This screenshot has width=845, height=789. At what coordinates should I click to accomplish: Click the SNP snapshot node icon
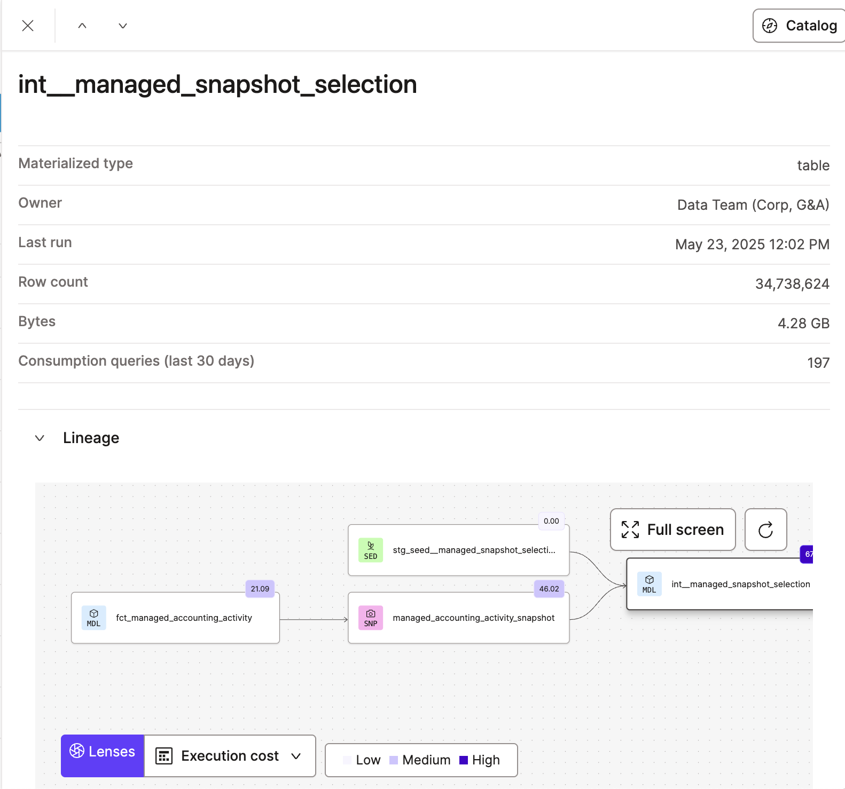(370, 618)
